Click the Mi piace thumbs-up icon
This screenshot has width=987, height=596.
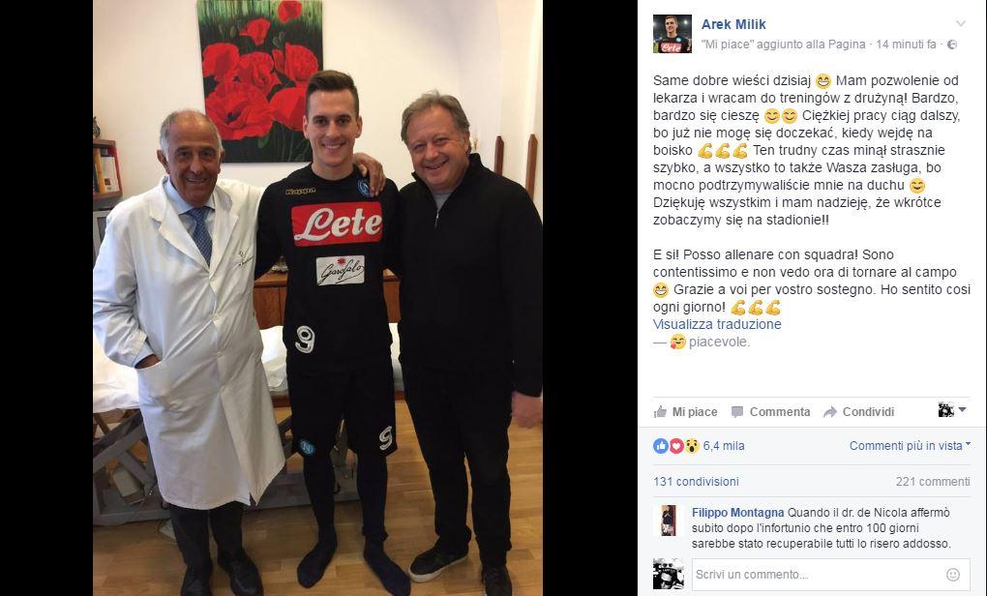660,411
